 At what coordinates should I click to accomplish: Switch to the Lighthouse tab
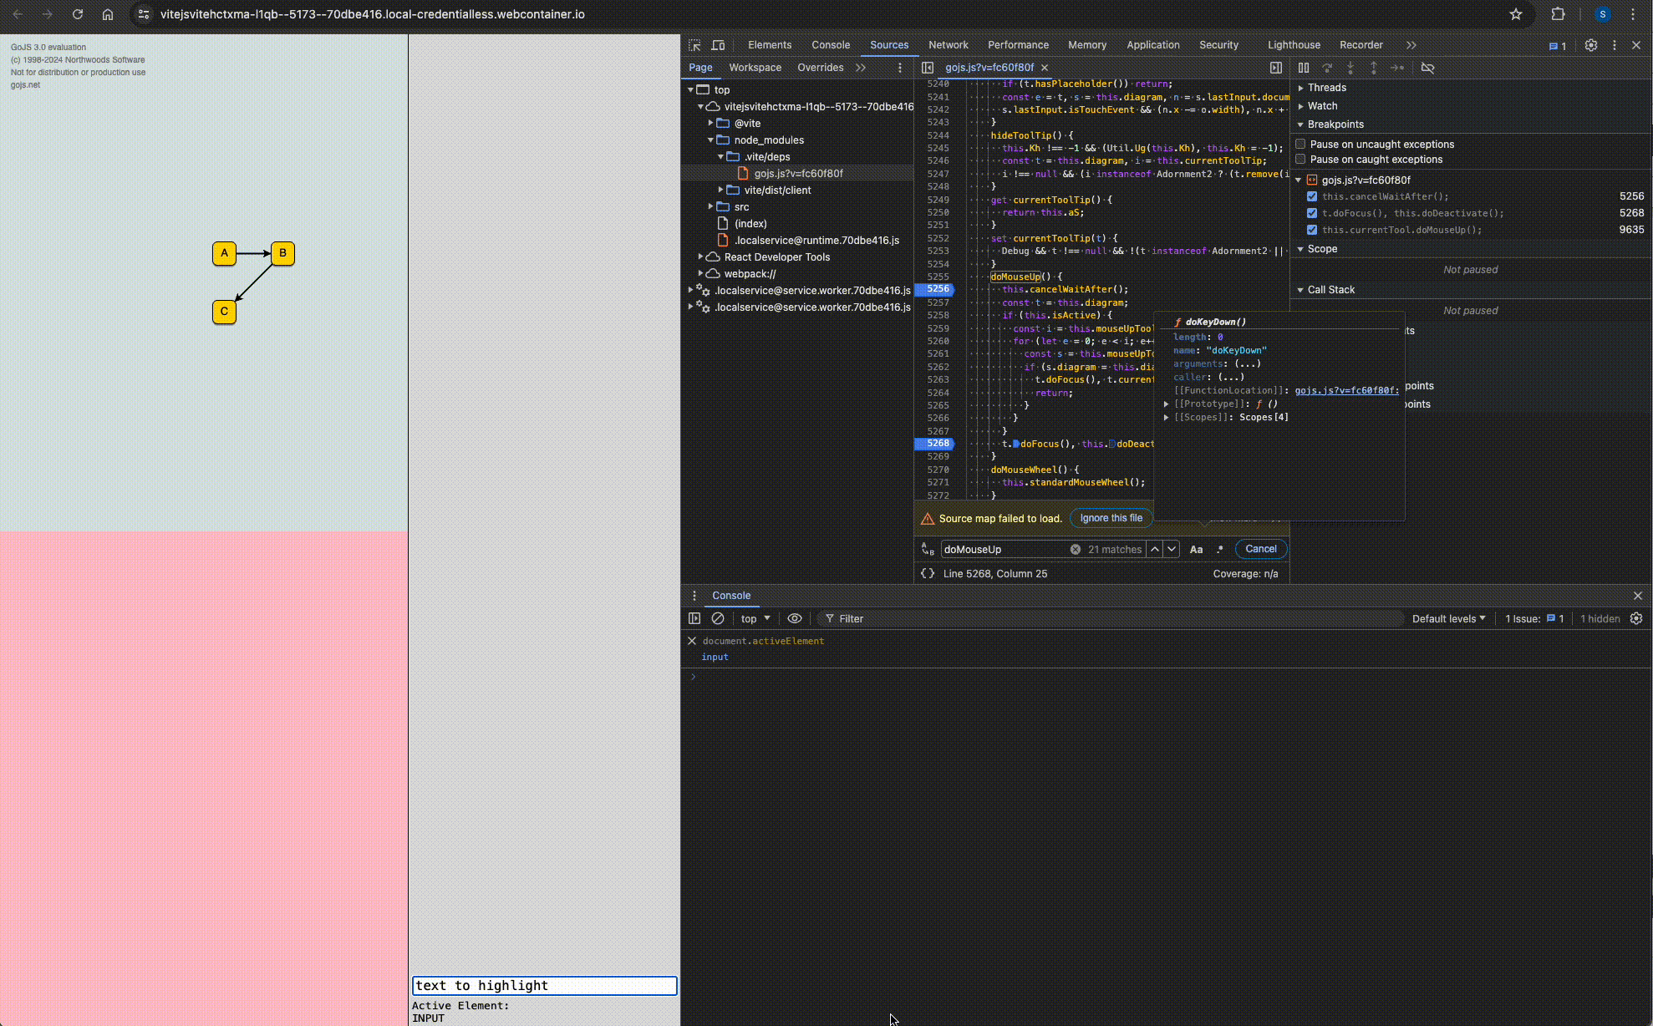(x=1294, y=45)
